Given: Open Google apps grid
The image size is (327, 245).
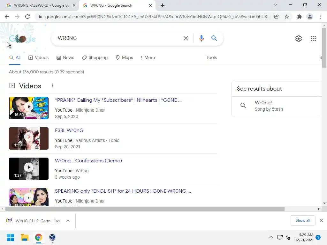Looking at the screenshot, I should (313, 39).
